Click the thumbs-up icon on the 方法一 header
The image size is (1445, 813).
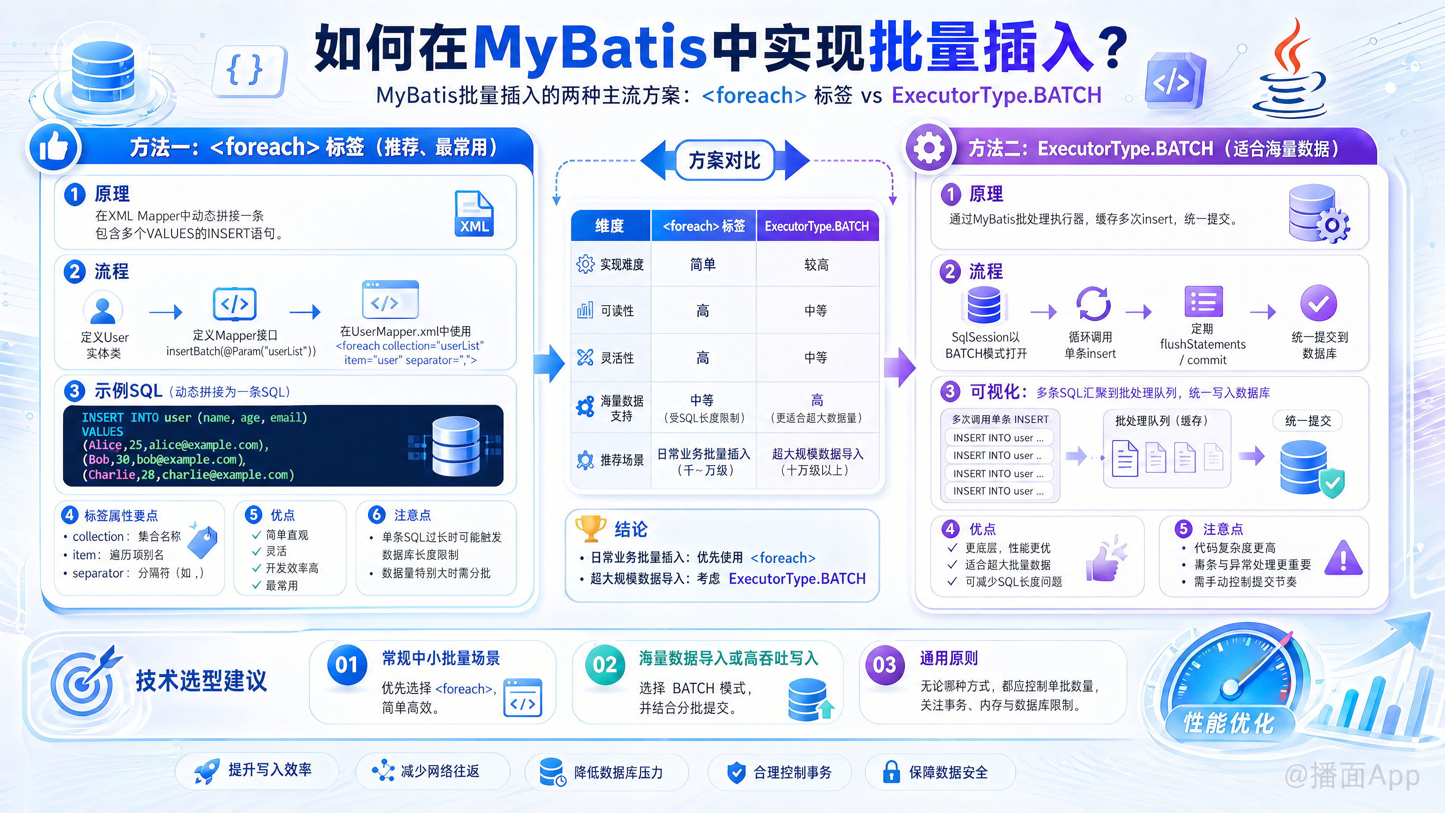click(x=54, y=148)
